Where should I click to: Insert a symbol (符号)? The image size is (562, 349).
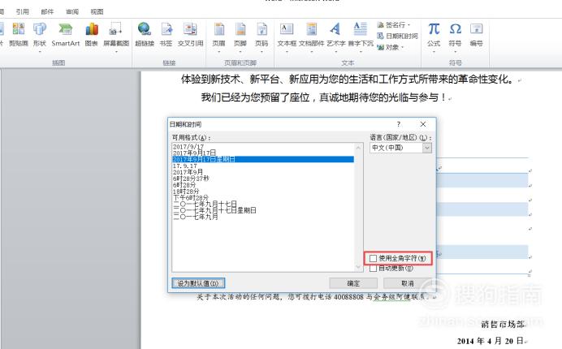[455, 37]
